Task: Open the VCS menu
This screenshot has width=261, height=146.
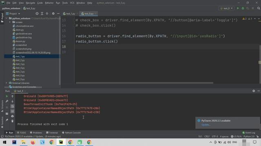Action: coord(72,3)
